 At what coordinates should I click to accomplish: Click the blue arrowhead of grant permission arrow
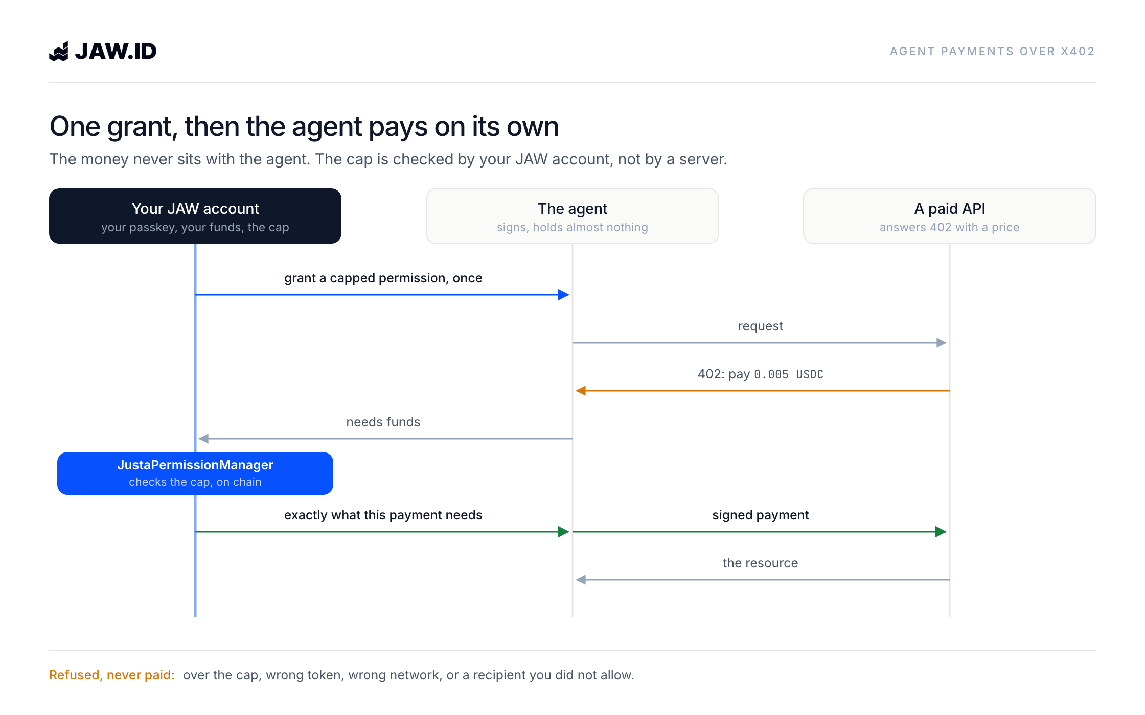click(564, 295)
